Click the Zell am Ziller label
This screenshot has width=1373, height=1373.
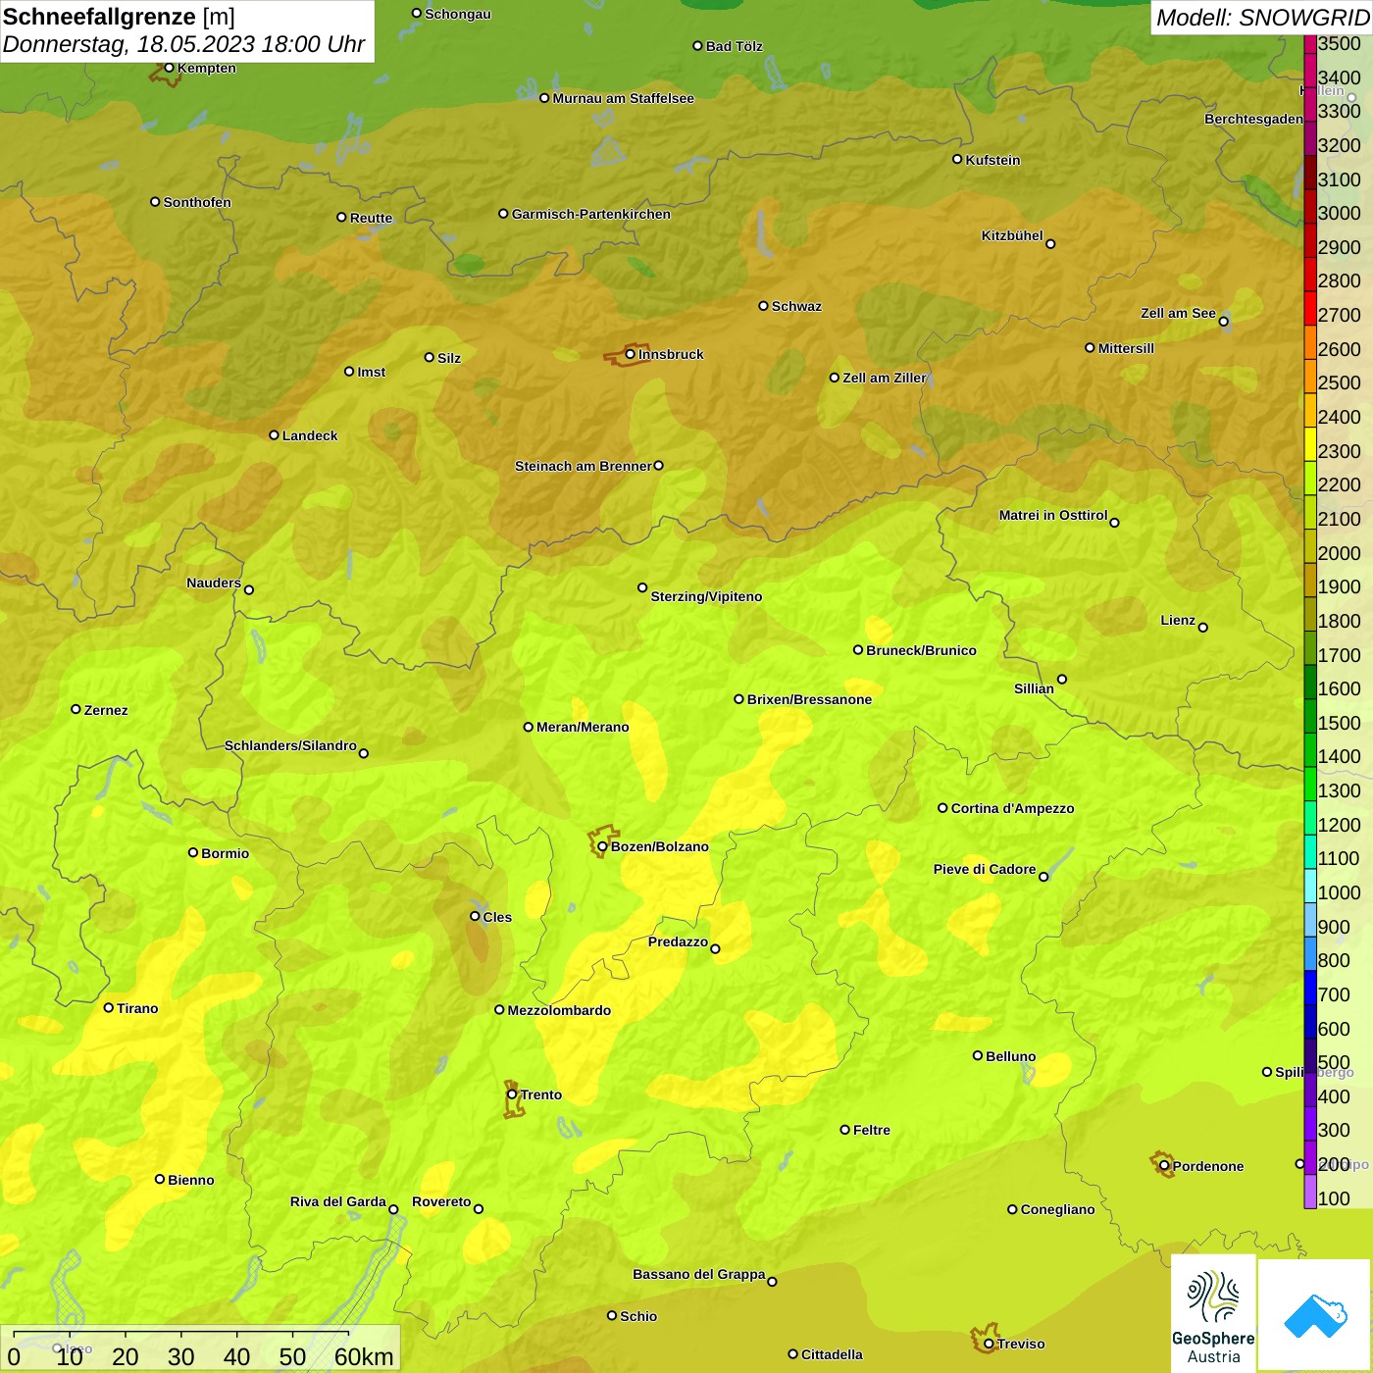tap(884, 378)
